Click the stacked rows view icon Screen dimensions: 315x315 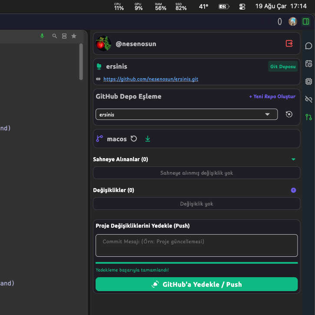[x=64, y=36]
